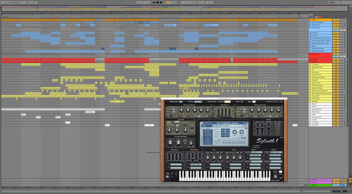Click the Record button in transport
Image resolution: width=352 pixels, height=194 pixels.
161,2
